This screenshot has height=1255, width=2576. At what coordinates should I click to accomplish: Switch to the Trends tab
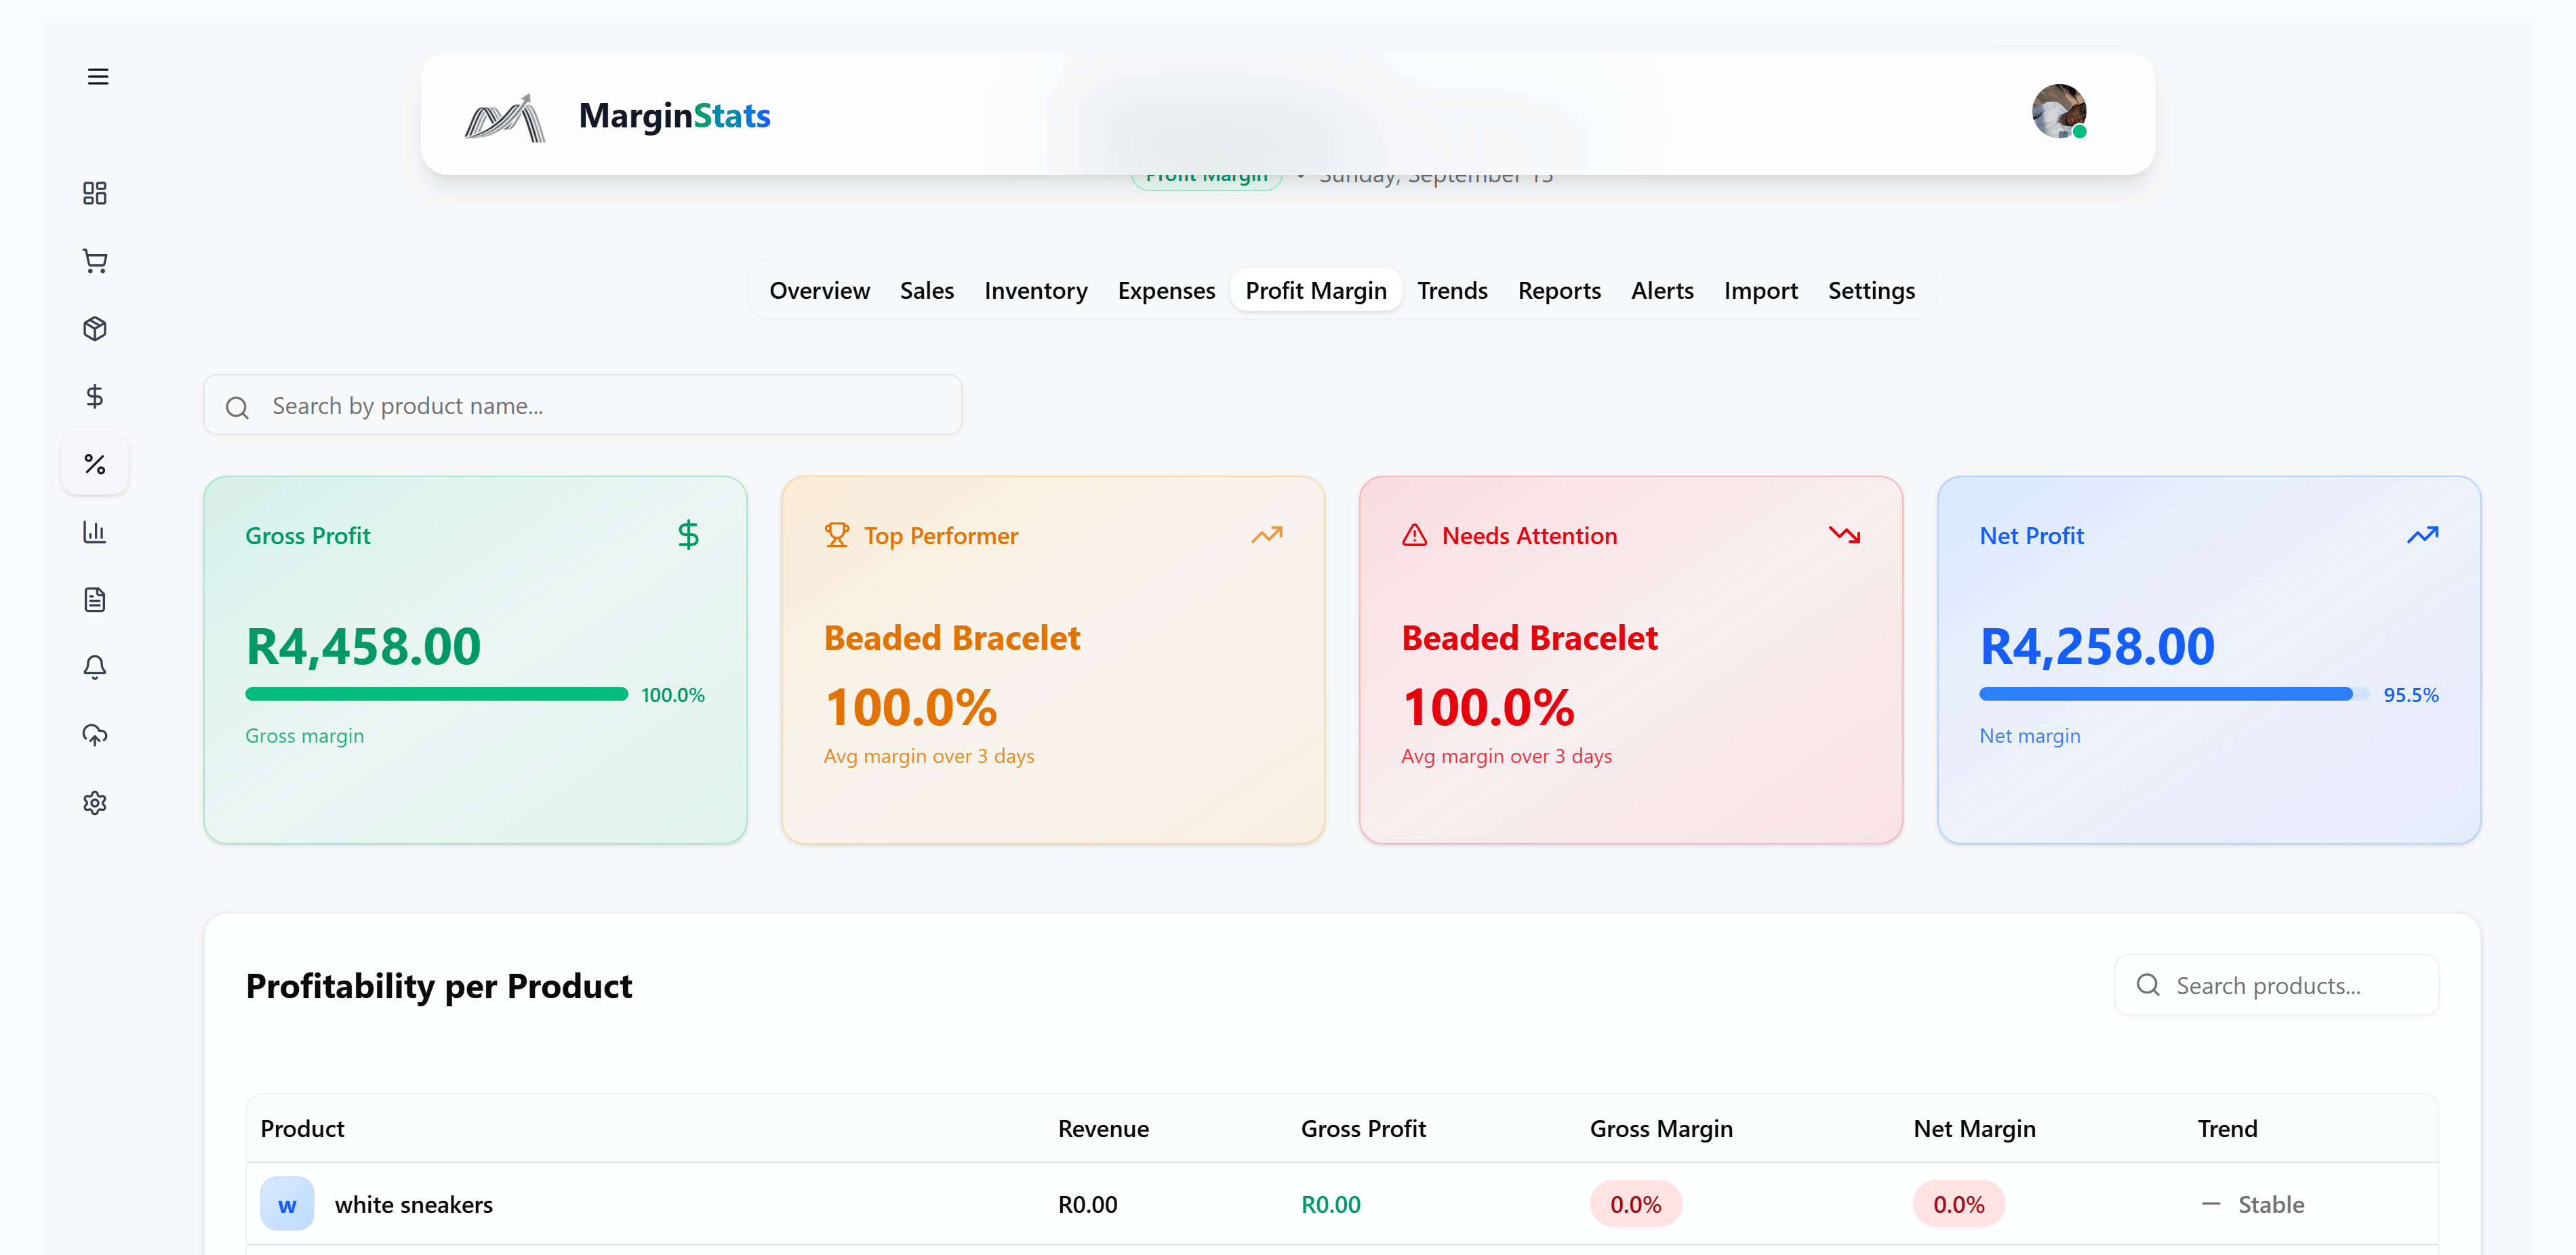coord(1452,290)
